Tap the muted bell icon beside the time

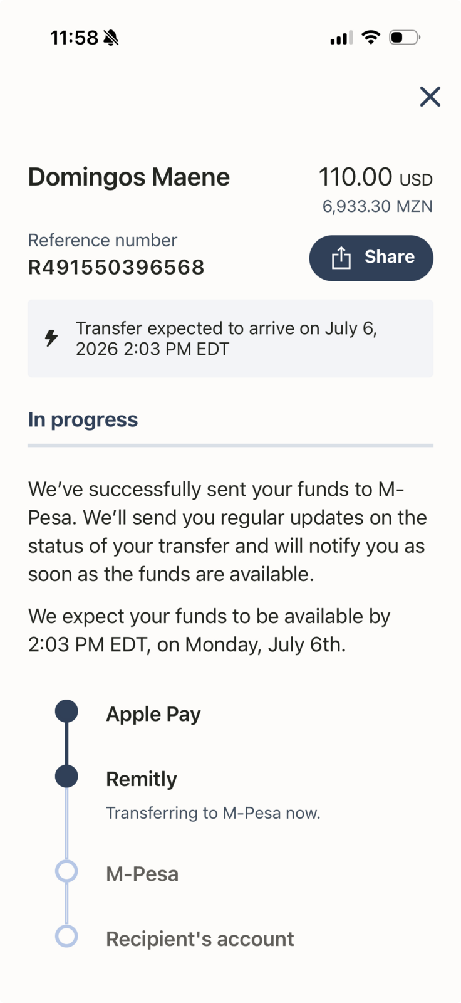click(x=111, y=38)
